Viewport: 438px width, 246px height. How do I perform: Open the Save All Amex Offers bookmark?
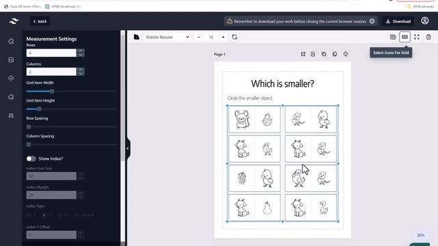pyautogui.click(x=23, y=6)
